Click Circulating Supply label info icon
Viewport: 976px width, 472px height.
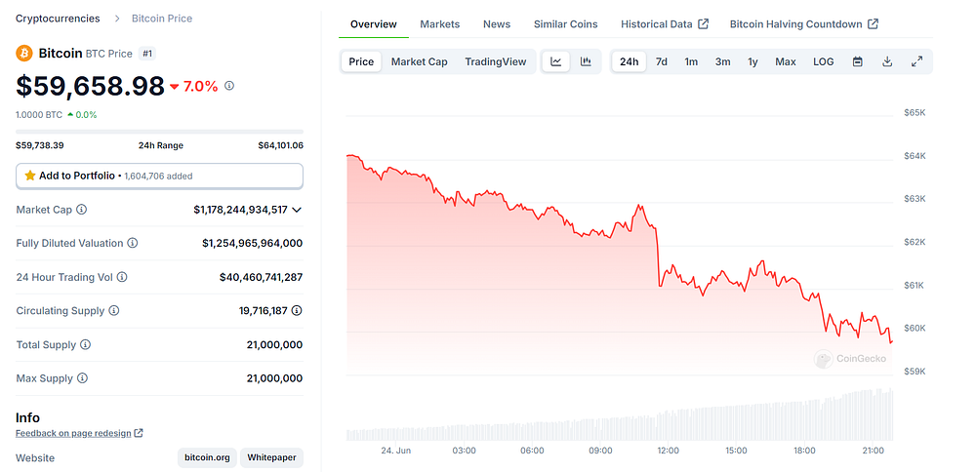click(x=114, y=310)
